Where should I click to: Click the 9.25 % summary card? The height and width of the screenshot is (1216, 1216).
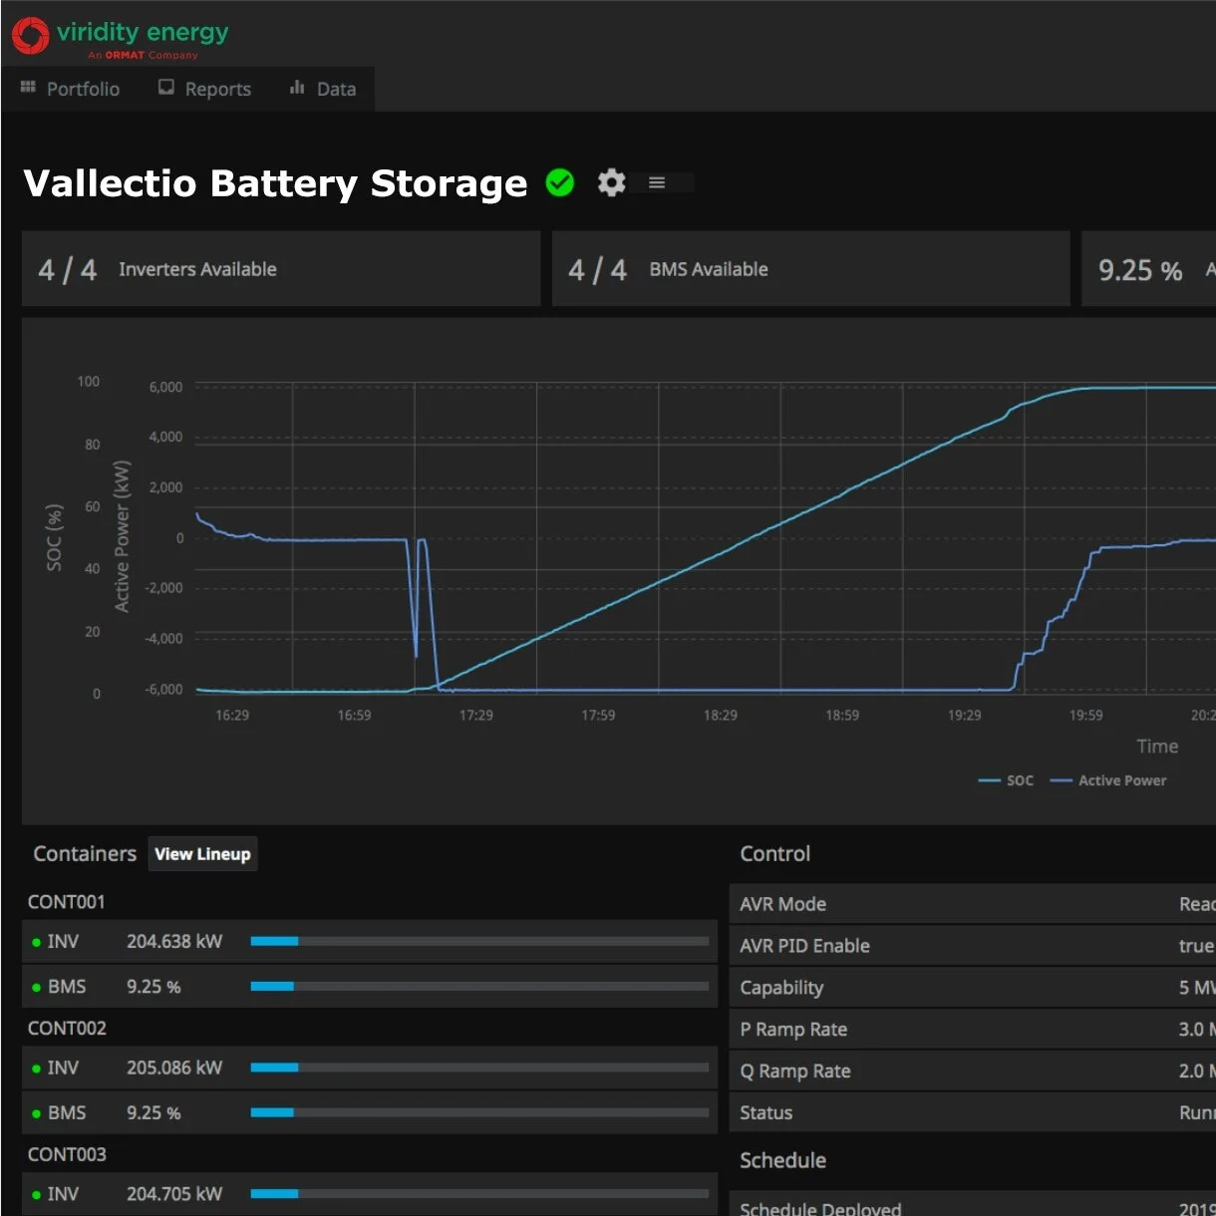(x=1149, y=269)
